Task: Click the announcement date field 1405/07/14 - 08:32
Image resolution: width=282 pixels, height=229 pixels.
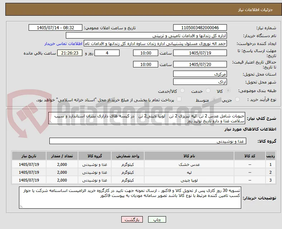Action: click(55, 27)
